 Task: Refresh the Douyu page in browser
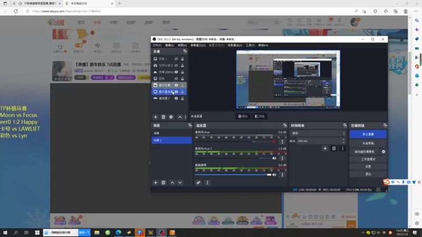click(16, 11)
